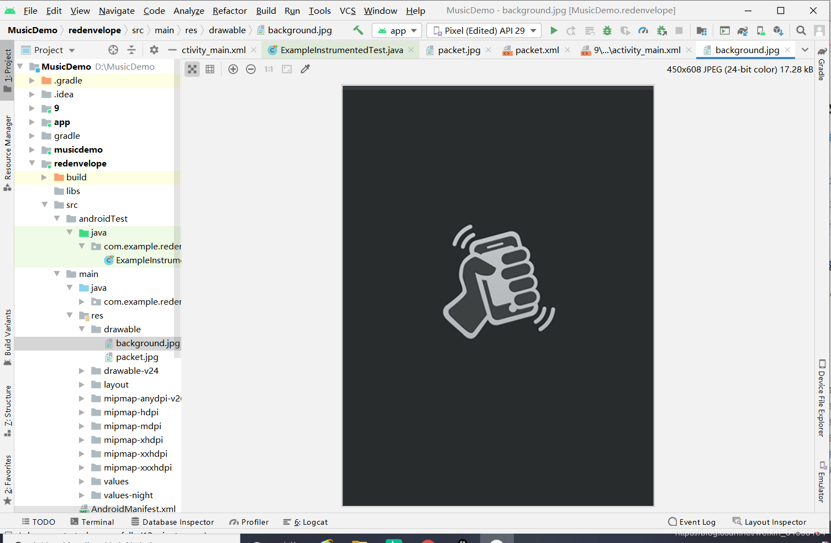831x543 pixels.
Task: Collapse the redenvelope module
Action: pos(32,163)
